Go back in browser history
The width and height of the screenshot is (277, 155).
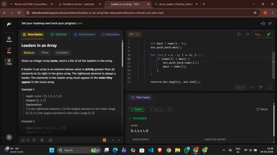point(4,13)
